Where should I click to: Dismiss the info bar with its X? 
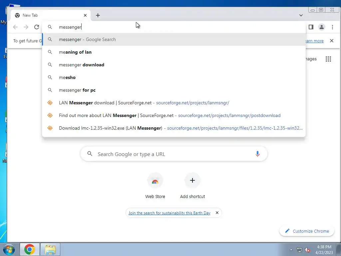click(x=331, y=41)
